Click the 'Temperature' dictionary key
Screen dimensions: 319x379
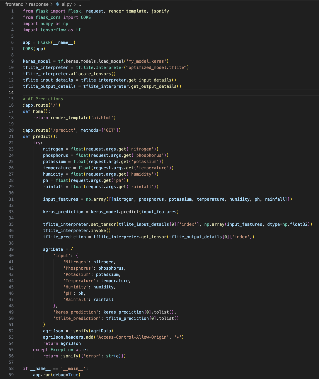79,281
